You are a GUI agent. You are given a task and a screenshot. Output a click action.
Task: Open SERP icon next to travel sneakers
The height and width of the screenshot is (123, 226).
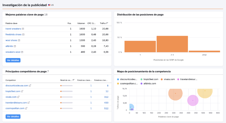tap(23, 29)
